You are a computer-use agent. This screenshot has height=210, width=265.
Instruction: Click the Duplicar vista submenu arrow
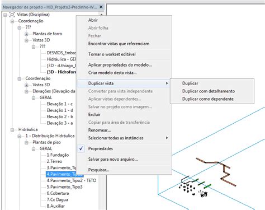(x=167, y=83)
